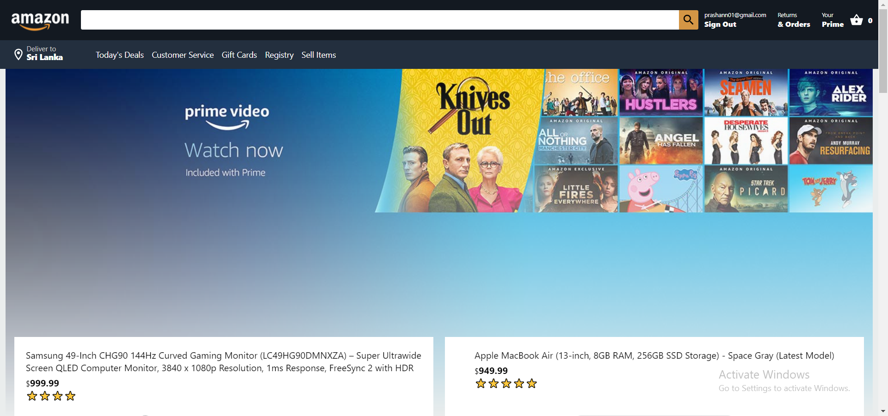
Task: Select the Desperate Housewives thumbnail
Action: [x=746, y=141]
